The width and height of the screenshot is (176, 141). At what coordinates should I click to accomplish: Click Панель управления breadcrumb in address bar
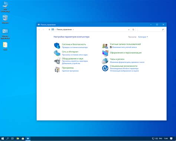pos(64,29)
